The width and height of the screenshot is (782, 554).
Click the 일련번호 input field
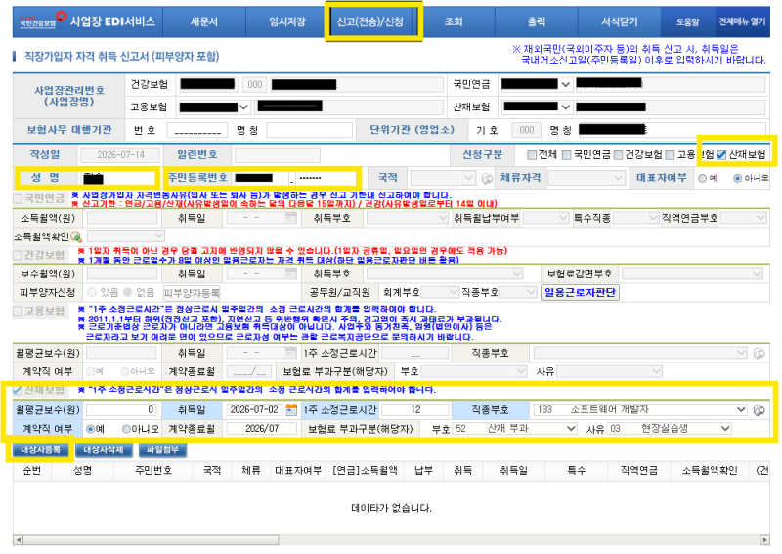tap(277, 155)
